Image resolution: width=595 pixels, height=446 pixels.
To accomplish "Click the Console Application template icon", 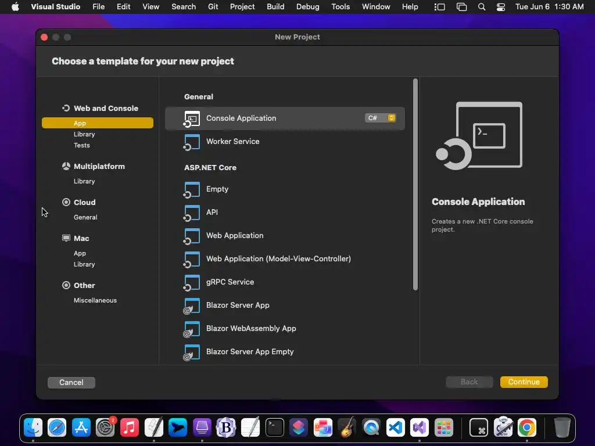I will tap(192, 118).
